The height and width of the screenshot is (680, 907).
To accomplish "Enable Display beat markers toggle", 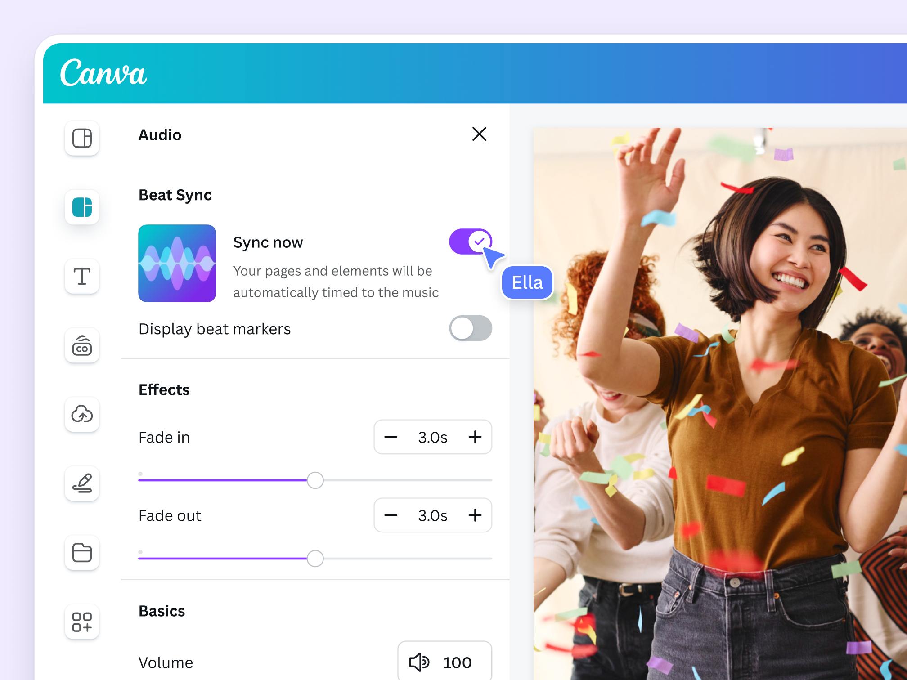I will [x=470, y=328].
